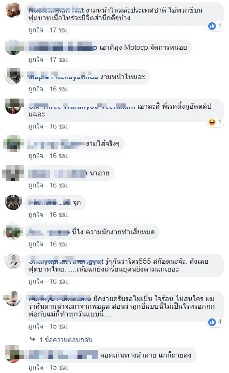Open avatar of Motocp comment author
This screenshot has height=373, width=229.
[13, 47]
